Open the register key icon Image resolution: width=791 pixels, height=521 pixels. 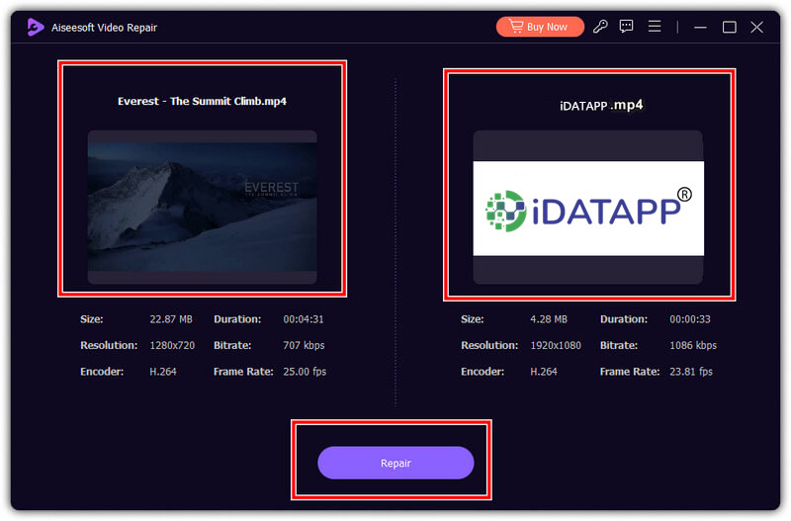(600, 27)
